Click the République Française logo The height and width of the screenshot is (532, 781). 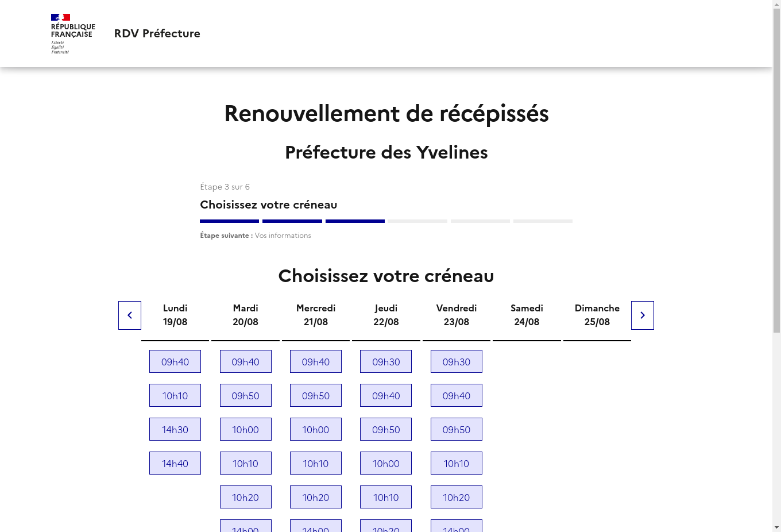tap(73, 34)
